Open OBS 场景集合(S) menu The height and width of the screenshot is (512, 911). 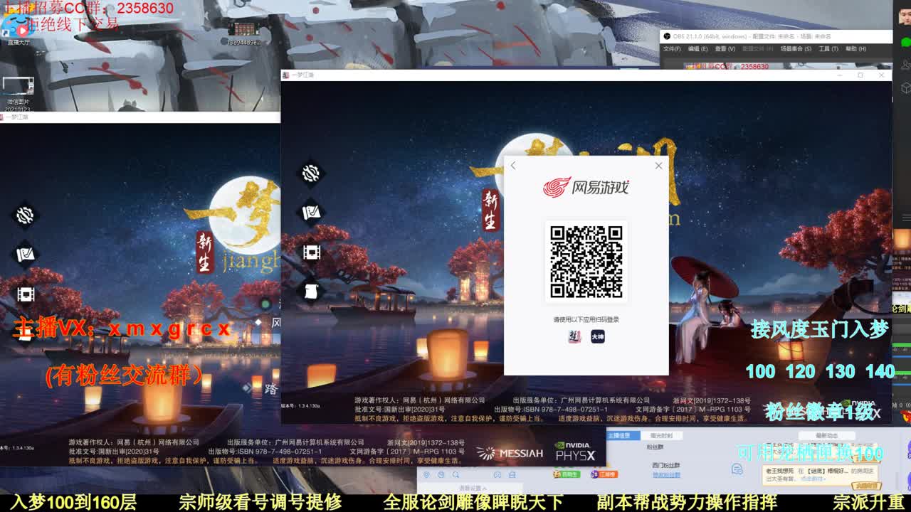(796, 49)
